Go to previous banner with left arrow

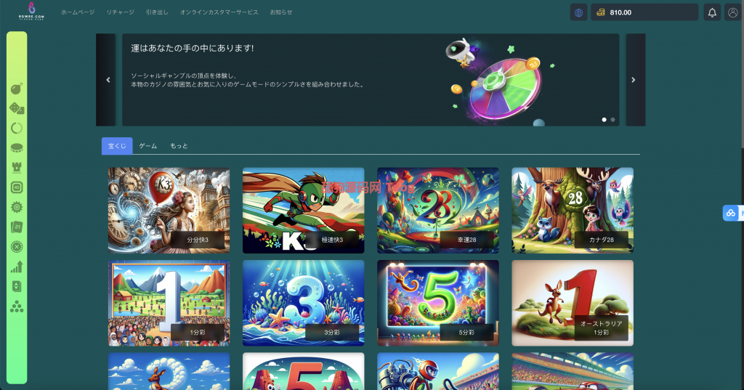108,80
